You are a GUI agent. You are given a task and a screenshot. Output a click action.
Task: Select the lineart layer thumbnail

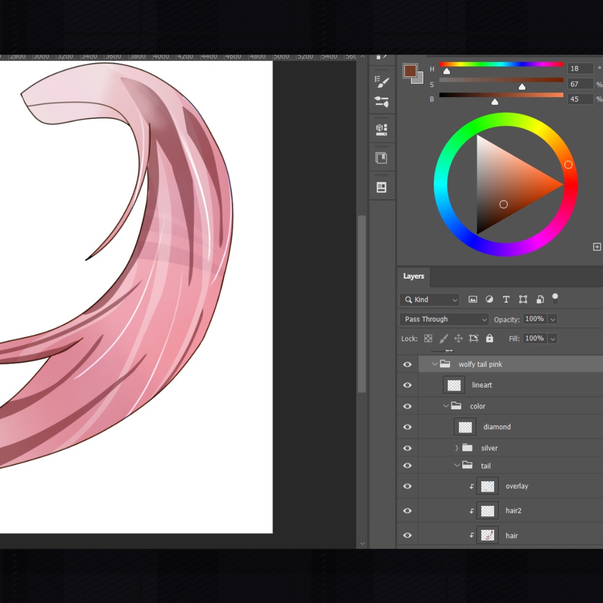coord(454,385)
